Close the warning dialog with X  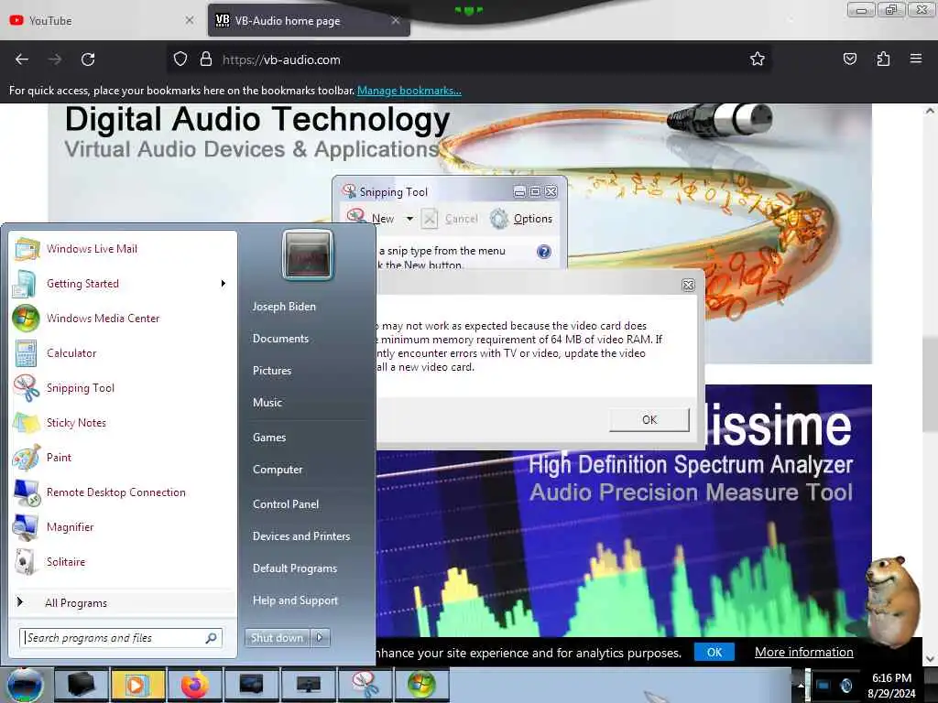point(689,286)
